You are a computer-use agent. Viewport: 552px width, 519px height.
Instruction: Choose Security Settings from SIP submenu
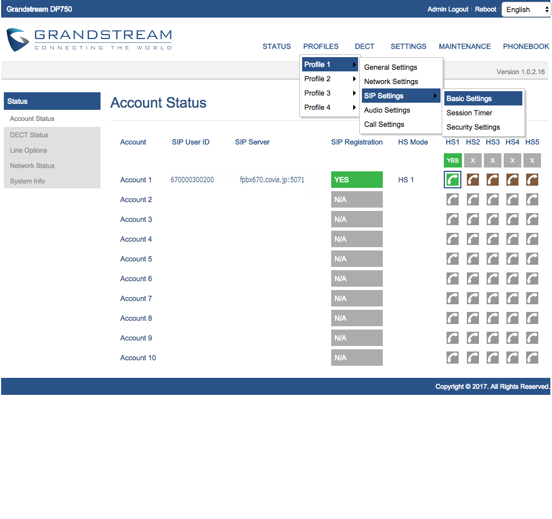click(x=483, y=127)
